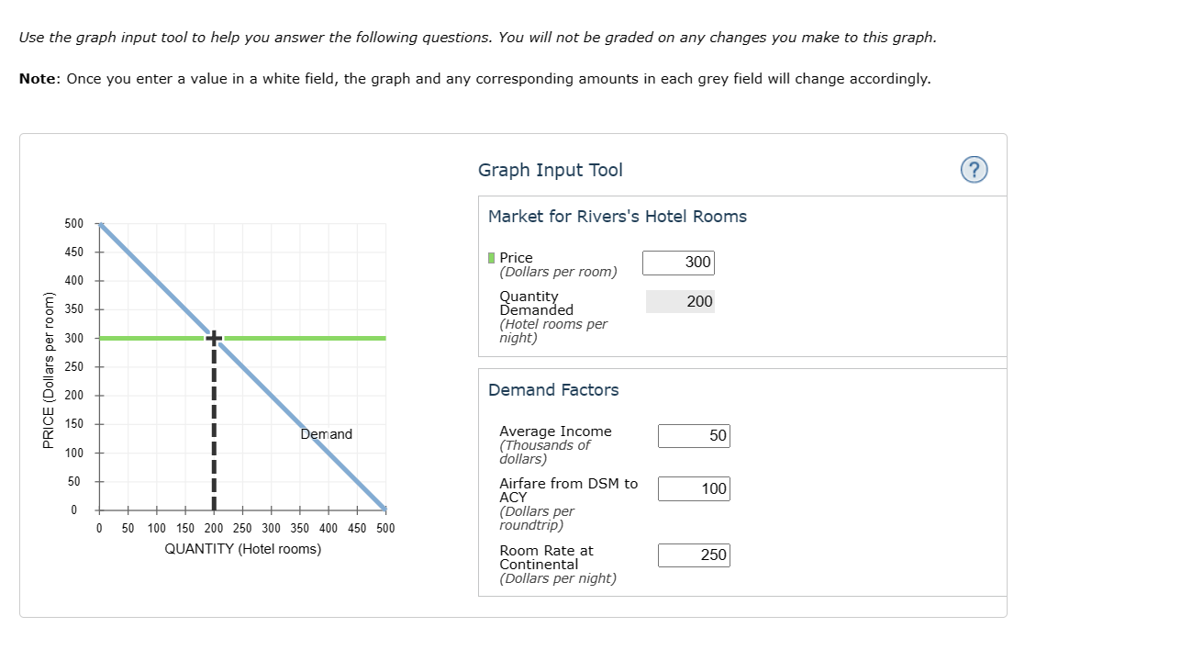Click the PRICE (Dollars per room) axis label

50,365
